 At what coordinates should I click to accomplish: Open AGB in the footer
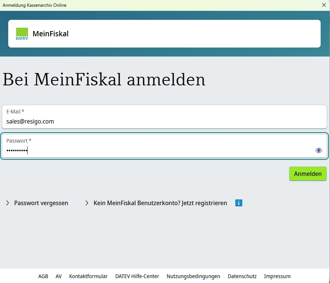(x=43, y=276)
